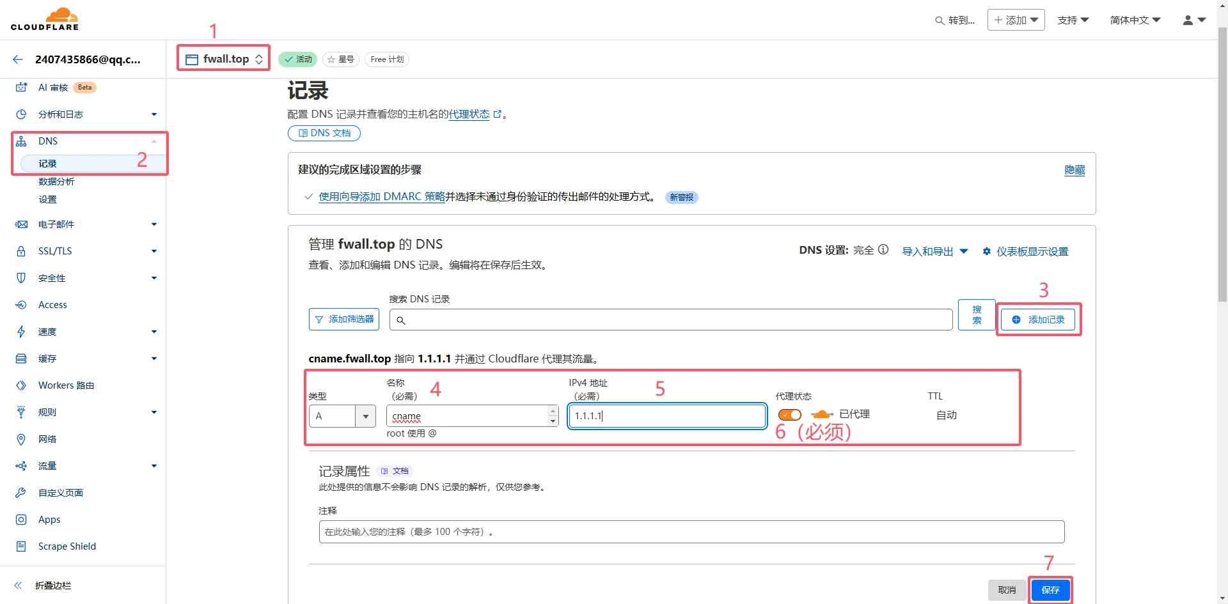The width and height of the screenshot is (1228, 604).
Task: Click the Workers routes sidebar icon
Action: [21, 385]
